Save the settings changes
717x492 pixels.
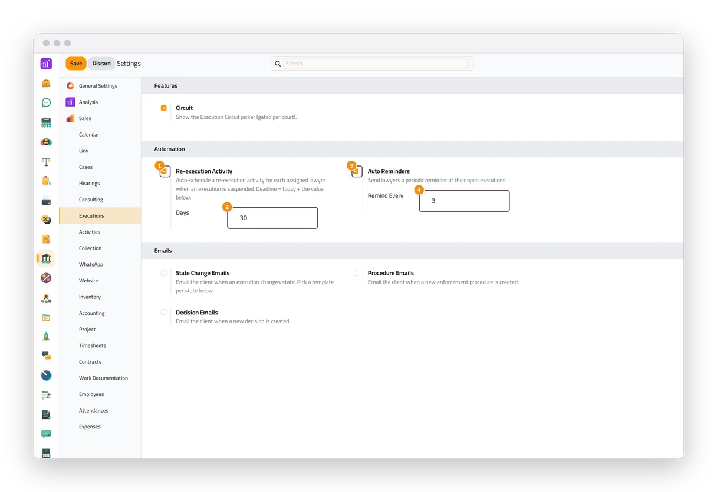pos(76,64)
